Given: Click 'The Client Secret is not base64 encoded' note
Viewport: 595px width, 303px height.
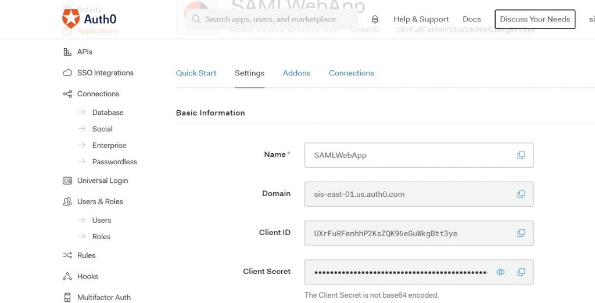Looking at the screenshot, I should [371, 295].
